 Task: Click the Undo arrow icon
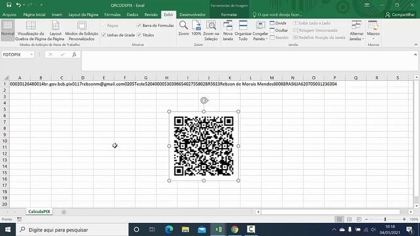18,5
